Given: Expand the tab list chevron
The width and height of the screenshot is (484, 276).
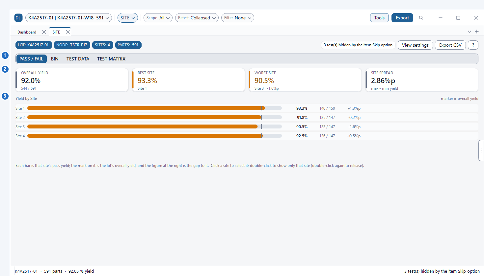Looking at the screenshot, I should (x=470, y=32).
